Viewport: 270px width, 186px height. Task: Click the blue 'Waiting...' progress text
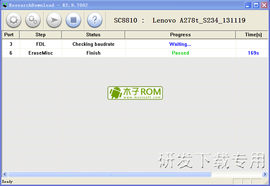tap(180, 44)
